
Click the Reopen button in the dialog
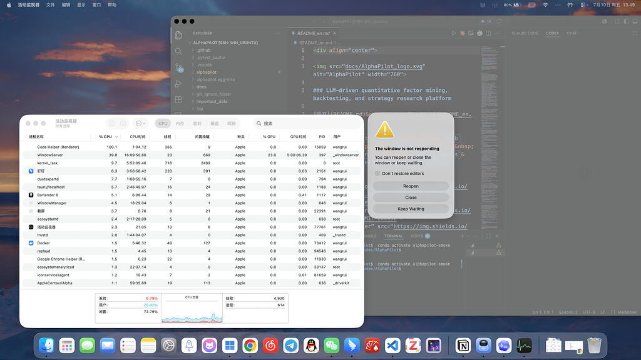tap(411, 186)
